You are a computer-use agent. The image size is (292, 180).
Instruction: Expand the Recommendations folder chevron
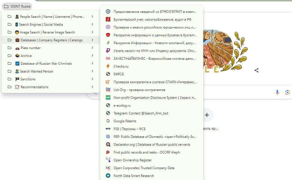coord(92,87)
